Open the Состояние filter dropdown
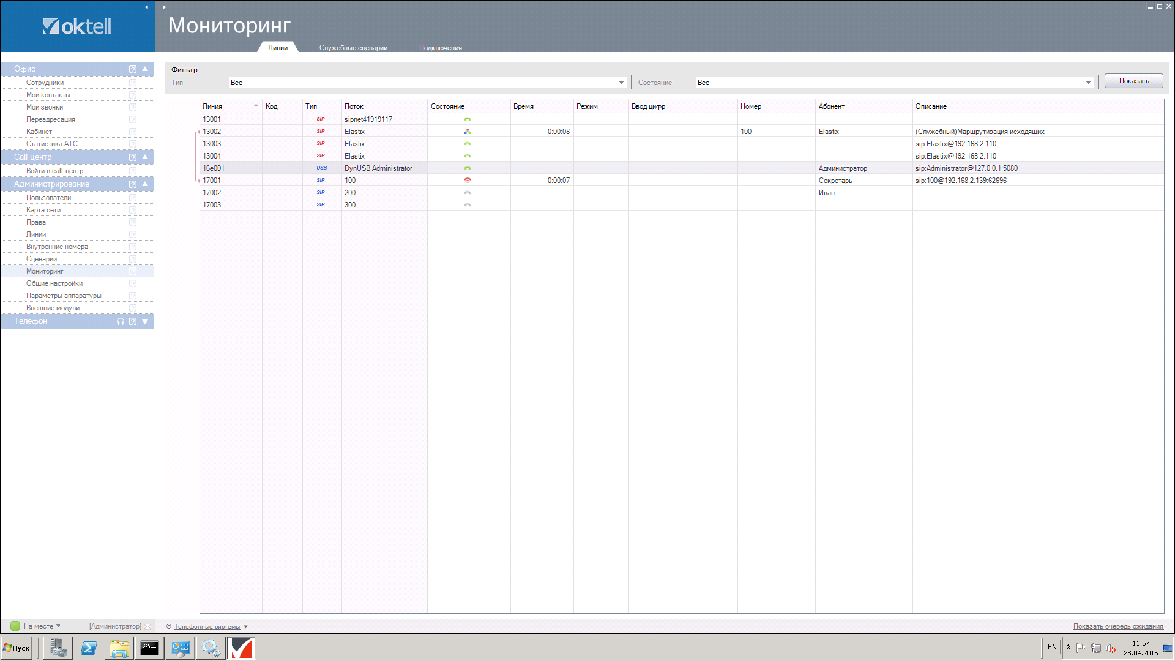Image resolution: width=1175 pixels, height=661 pixels. coord(1088,83)
